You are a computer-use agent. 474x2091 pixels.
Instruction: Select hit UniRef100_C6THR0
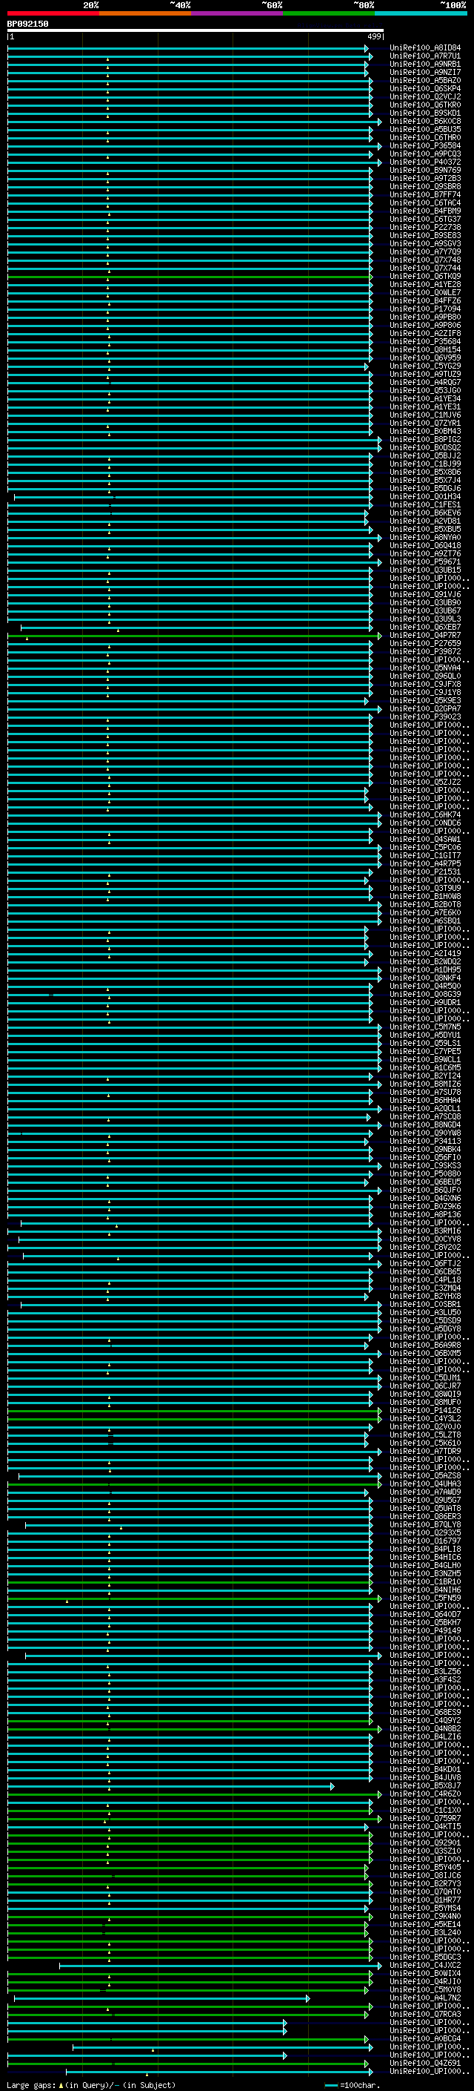pos(424,138)
